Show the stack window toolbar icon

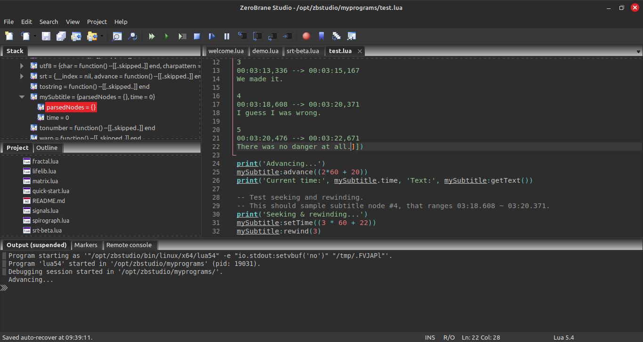pyautogui.click(x=337, y=36)
